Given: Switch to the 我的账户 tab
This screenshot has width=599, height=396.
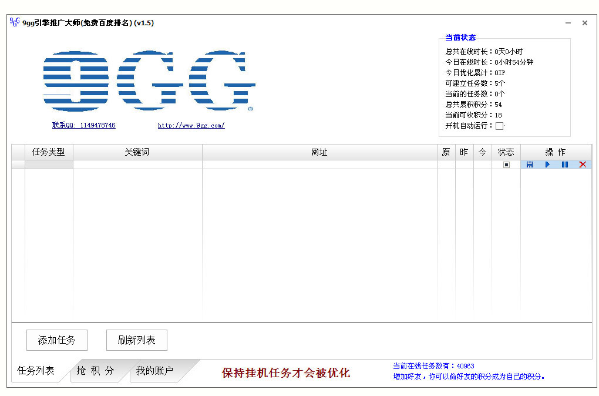Looking at the screenshot, I should [x=154, y=371].
